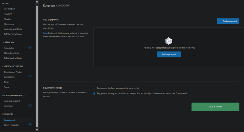Click the badge icon next to Schedules
Image resolution: width=244 pixels, height=132 pixels.
(x=30, y=48)
